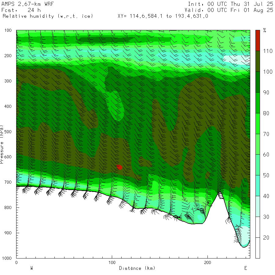Click the distance axis label '100' below plot
This screenshot has width=275, height=275.
click(112, 262)
